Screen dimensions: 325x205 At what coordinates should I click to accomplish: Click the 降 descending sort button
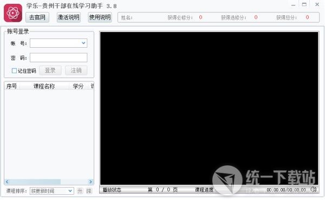point(89,191)
